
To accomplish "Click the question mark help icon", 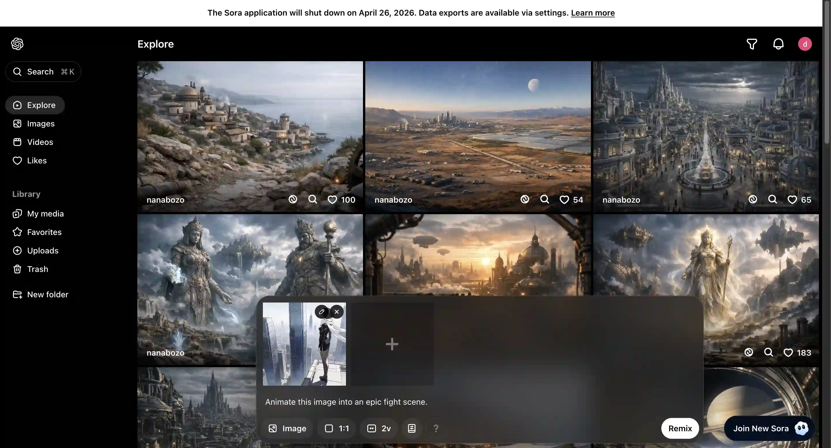I will point(436,428).
